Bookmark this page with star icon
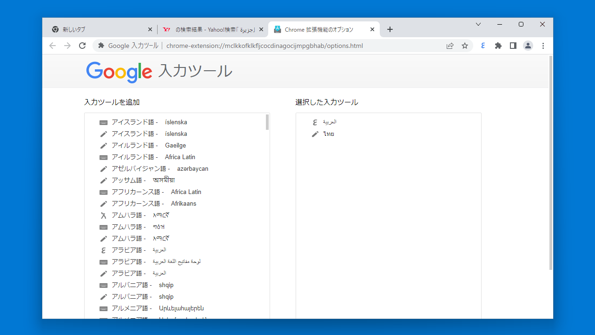This screenshot has width=595, height=335. coord(465,46)
